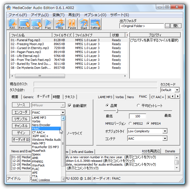Choose AAC Lossless in encoder list
The image size is (190, 189).
[46, 180]
